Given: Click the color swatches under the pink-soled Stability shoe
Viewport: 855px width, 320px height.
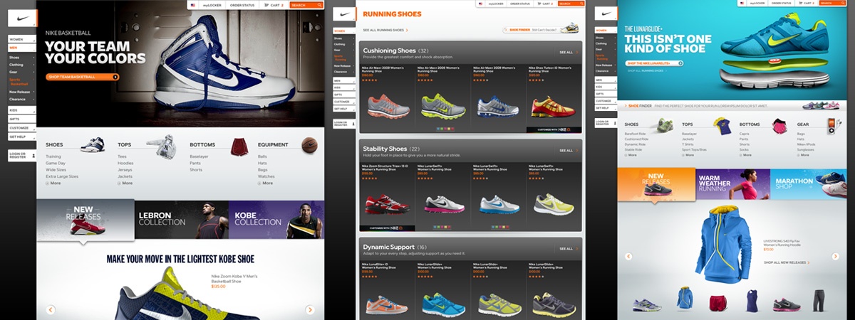Looking at the screenshot, I should click(x=442, y=228).
